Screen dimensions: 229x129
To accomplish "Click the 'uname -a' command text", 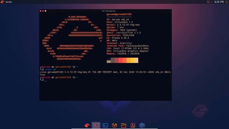I will click(x=50, y=70).
